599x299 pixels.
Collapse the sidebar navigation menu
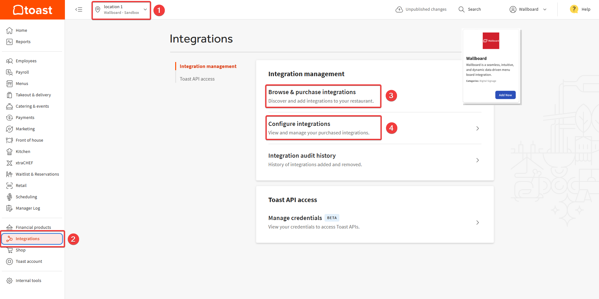coord(79,9)
